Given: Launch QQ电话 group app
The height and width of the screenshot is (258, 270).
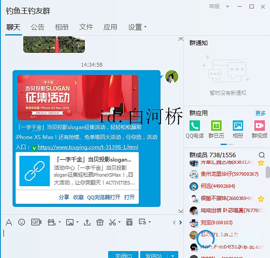Looking at the screenshot, I should [x=195, y=129].
